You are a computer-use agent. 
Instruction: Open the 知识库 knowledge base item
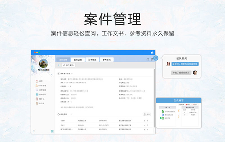point(40,103)
